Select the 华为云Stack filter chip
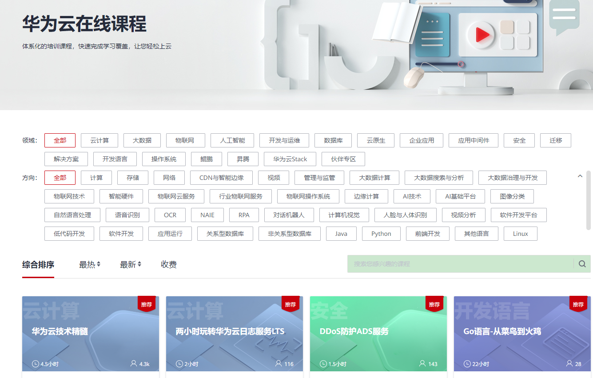Viewport: 593px width, 378px height. click(x=290, y=159)
